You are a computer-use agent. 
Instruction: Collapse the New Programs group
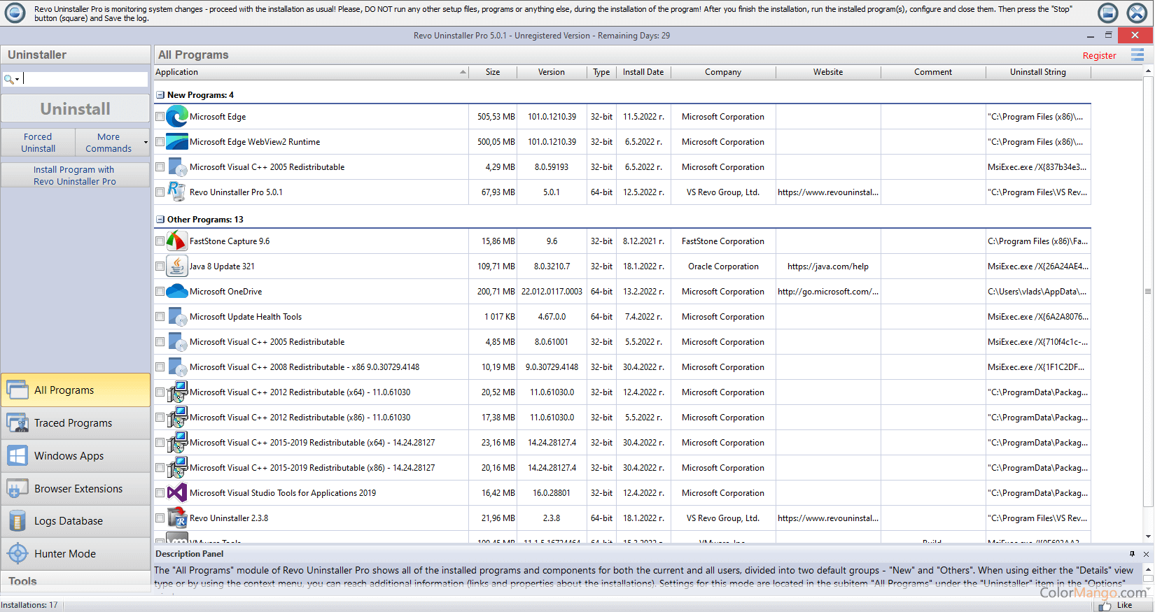coord(160,95)
